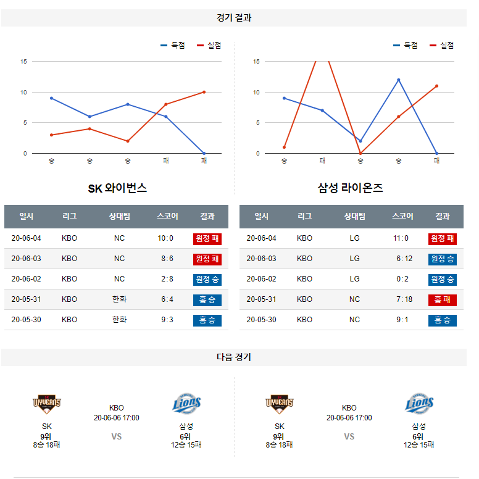The height and width of the screenshot is (479, 479).
Task: Click the blue 득점 point at 9 in the SK chart
Action: pyautogui.click(x=52, y=98)
